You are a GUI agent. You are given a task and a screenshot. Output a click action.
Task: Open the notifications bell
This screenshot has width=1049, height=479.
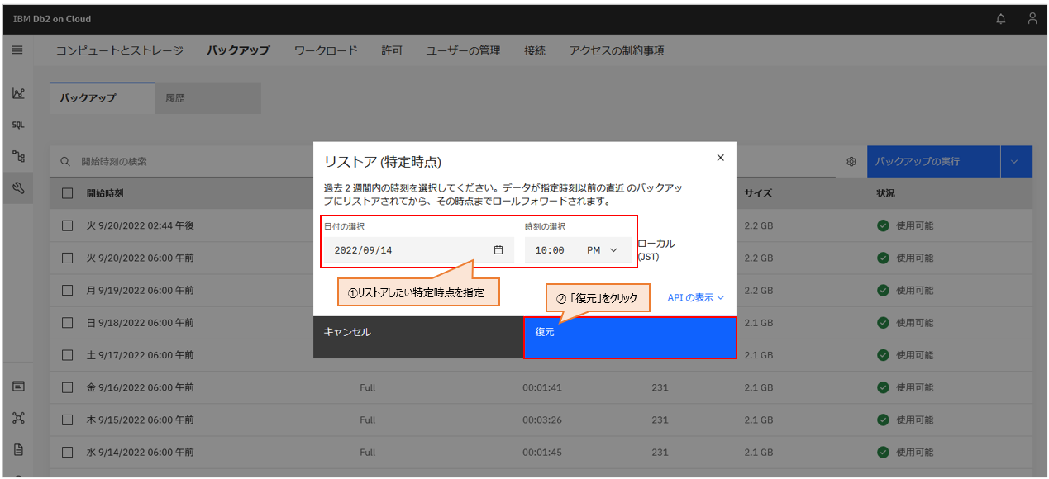point(1000,18)
